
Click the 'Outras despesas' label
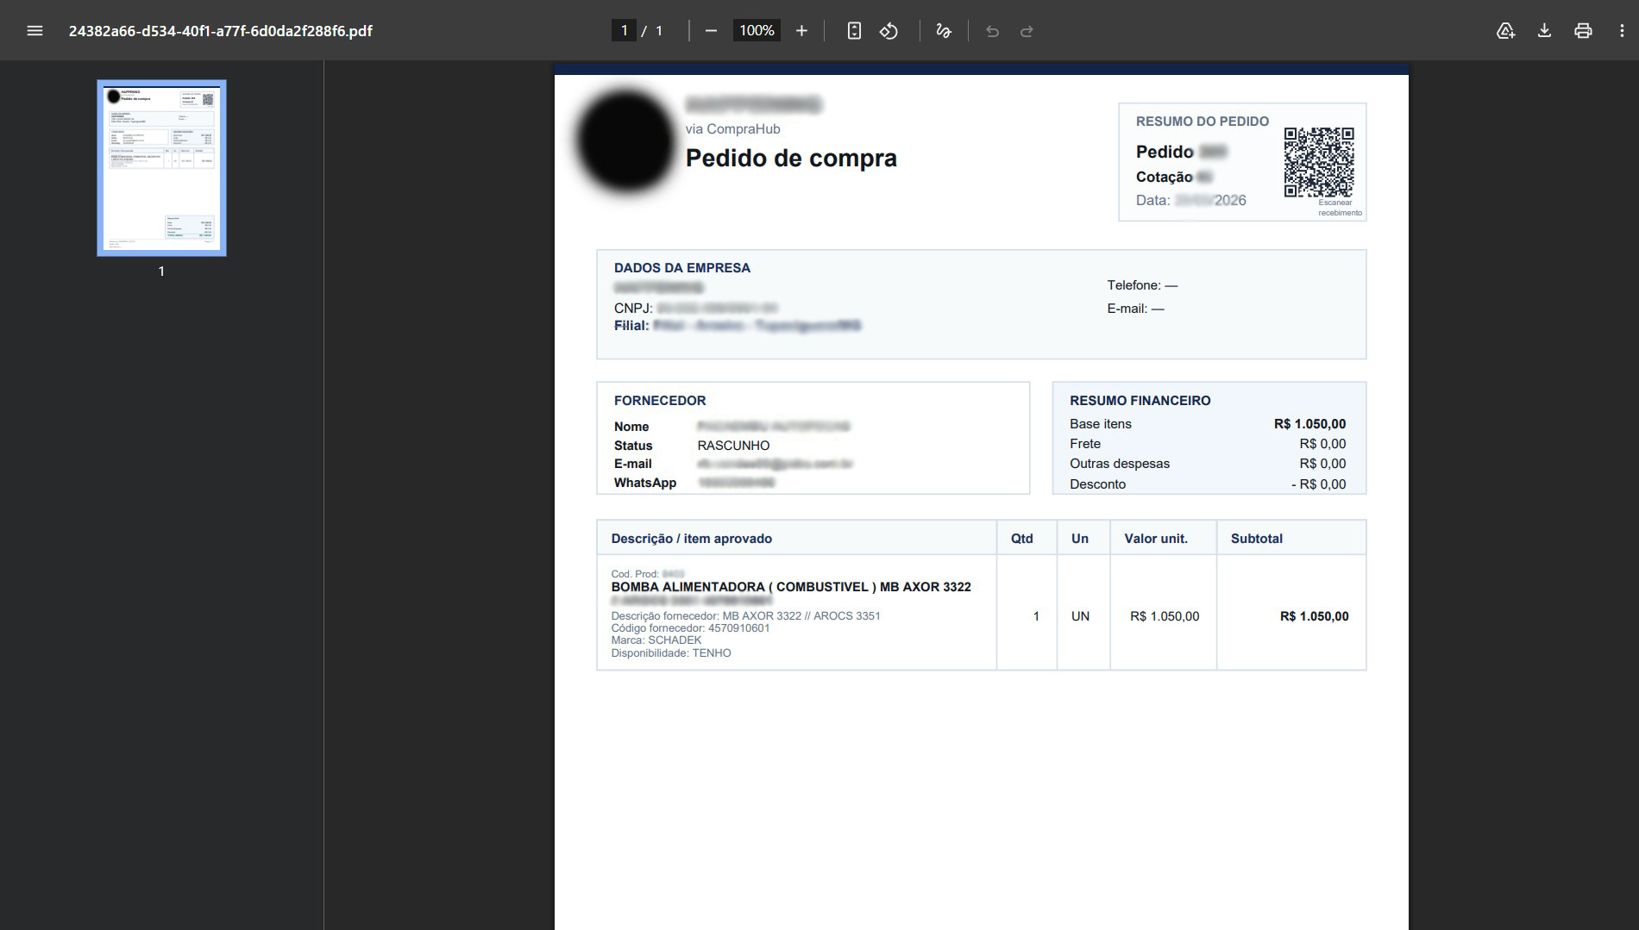click(x=1119, y=464)
